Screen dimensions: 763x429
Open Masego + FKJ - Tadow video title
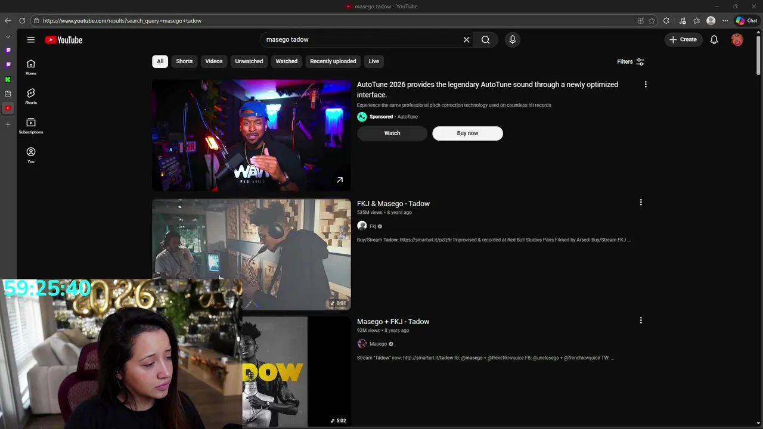point(393,322)
